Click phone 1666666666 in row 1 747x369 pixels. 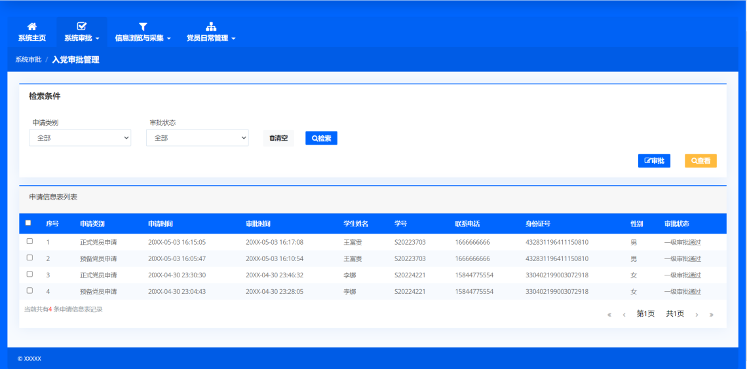point(472,242)
